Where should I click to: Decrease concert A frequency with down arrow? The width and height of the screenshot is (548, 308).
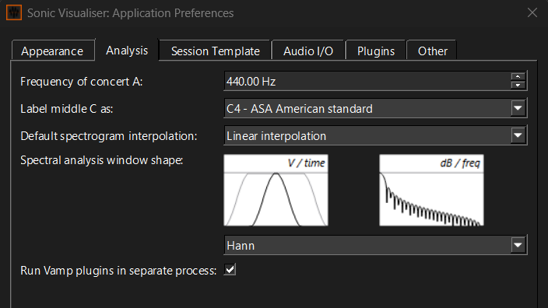pos(518,85)
